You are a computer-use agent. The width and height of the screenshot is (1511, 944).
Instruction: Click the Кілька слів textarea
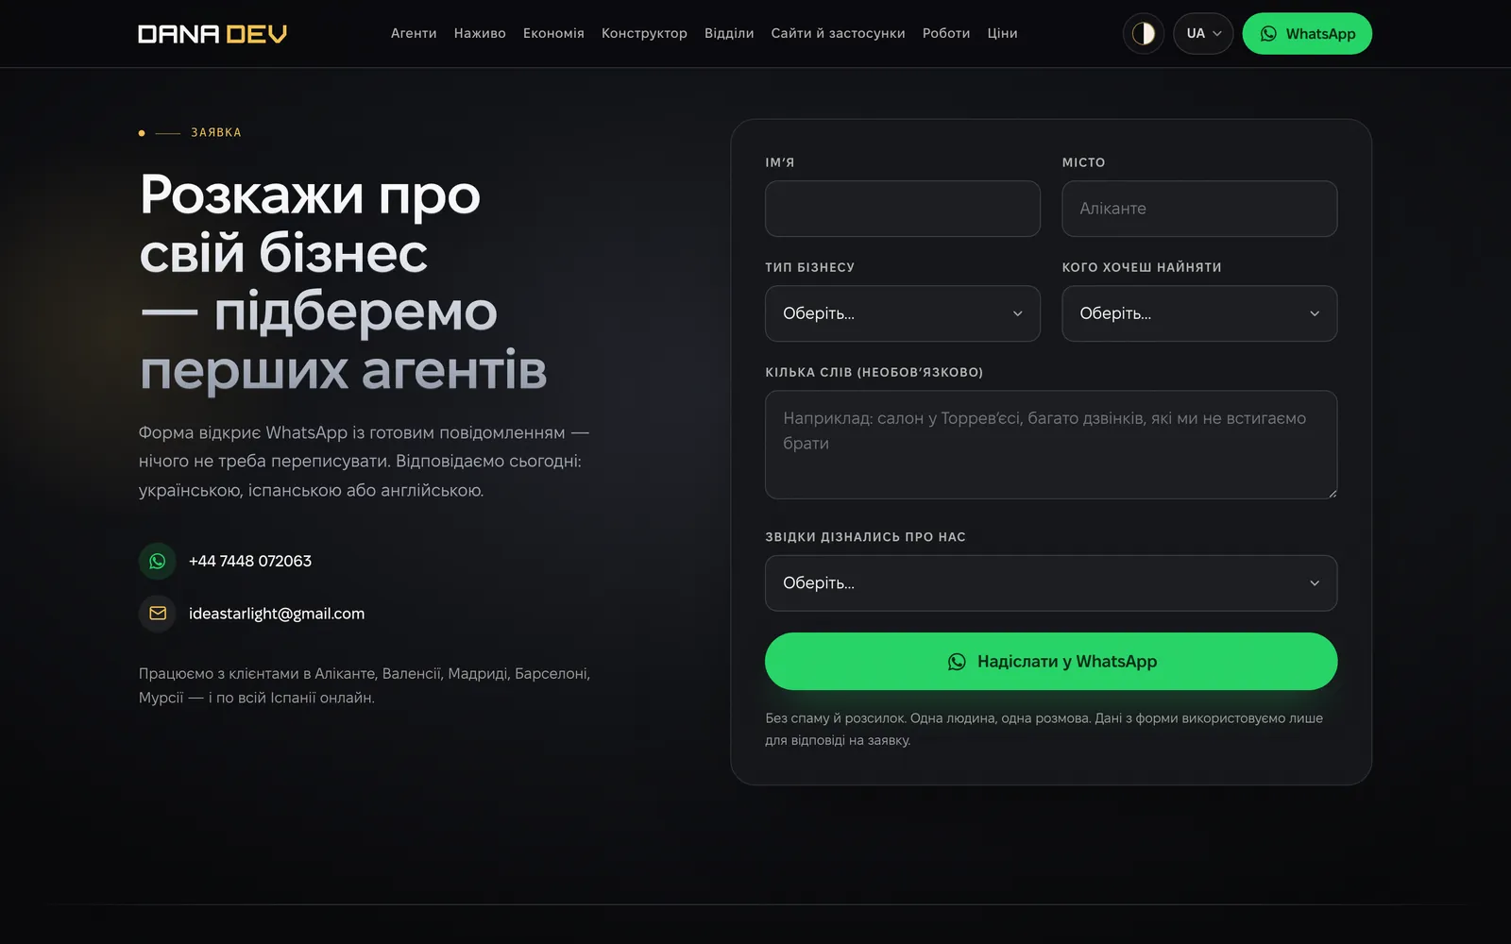pyautogui.click(x=1051, y=445)
